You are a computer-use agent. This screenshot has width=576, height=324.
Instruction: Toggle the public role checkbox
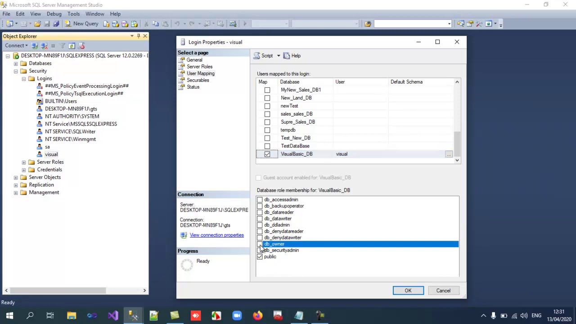coord(260,256)
